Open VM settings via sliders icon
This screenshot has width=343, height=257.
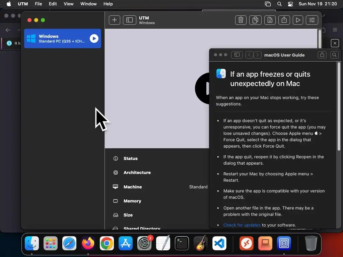(312, 20)
